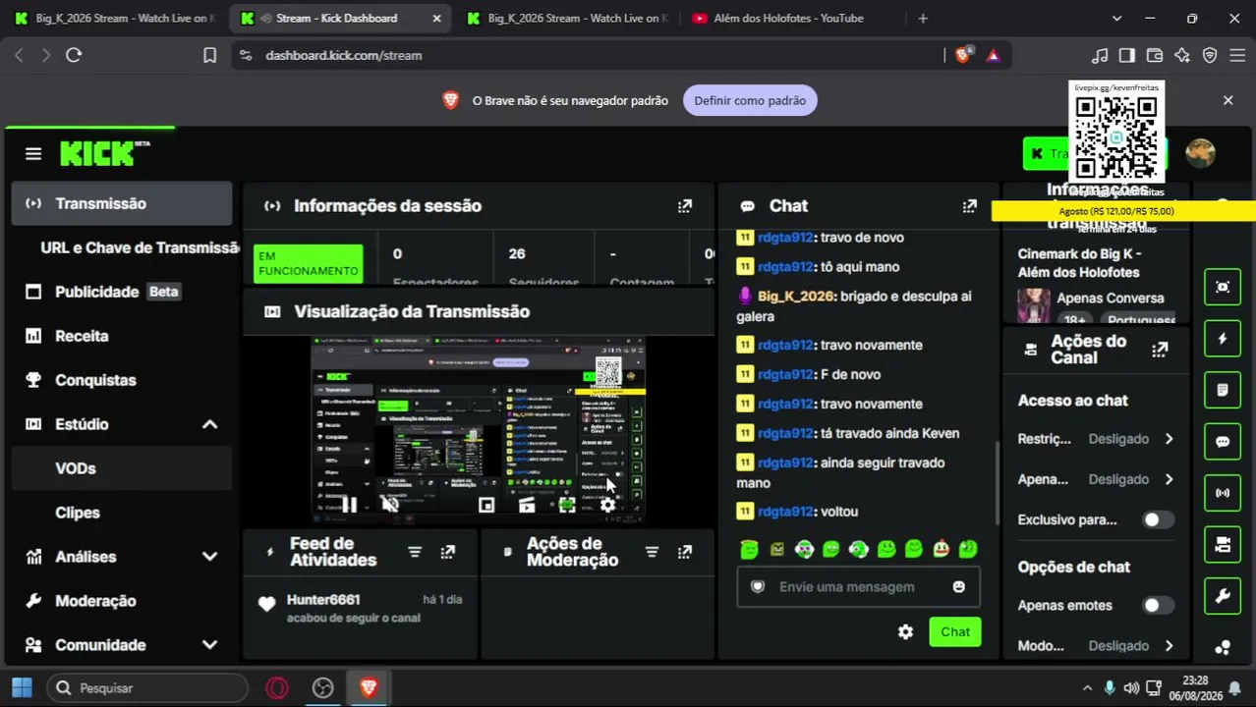Open chat settings gear beside Chat button
1256x707 pixels.
(905, 632)
